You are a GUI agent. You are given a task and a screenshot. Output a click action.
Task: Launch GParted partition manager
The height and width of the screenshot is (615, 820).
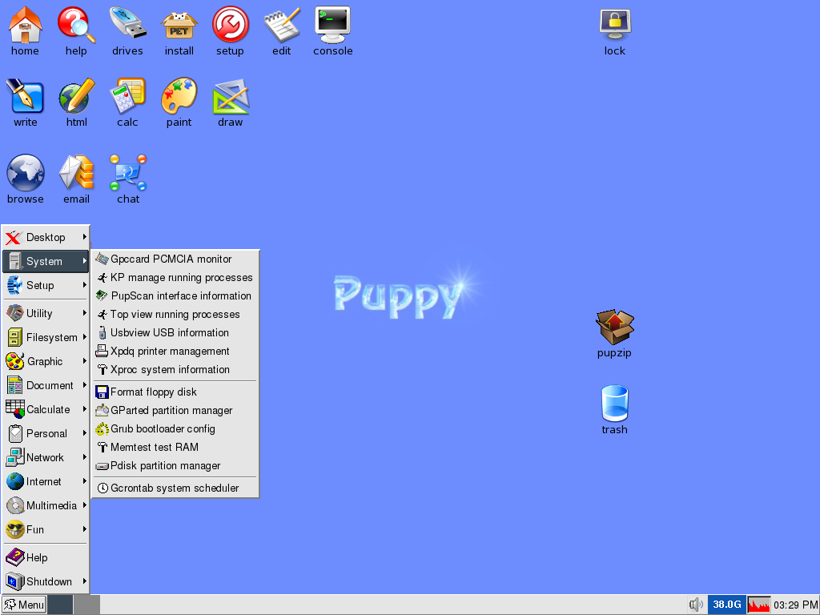(175, 410)
